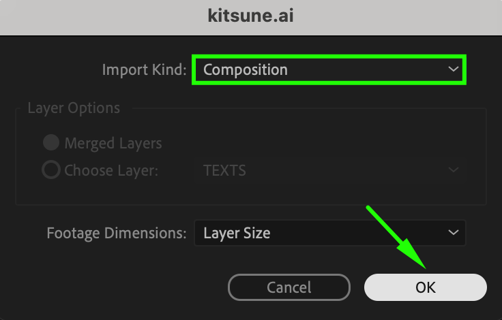
Task: Click the Composition text in dropdown
Action: 246,70
